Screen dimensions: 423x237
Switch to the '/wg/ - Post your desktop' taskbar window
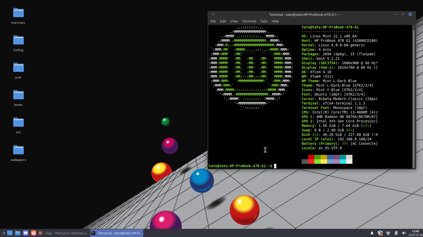coord(64,233)
